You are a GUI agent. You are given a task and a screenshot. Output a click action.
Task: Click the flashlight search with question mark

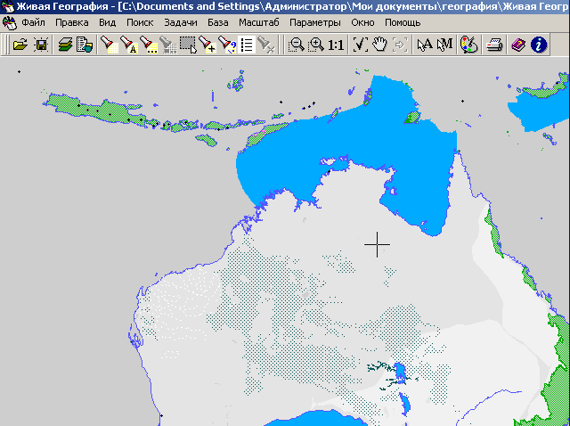(227, 44)
